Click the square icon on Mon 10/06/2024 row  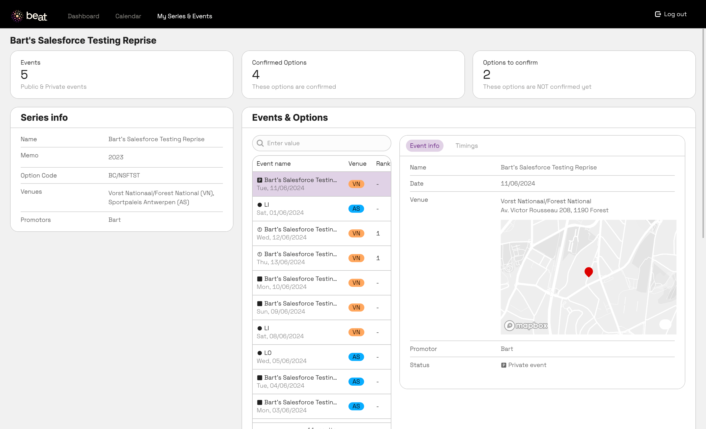(x=260, y=279)
